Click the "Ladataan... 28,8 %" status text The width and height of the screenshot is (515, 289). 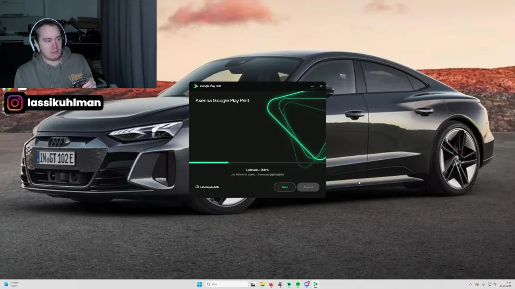point(257,170)
